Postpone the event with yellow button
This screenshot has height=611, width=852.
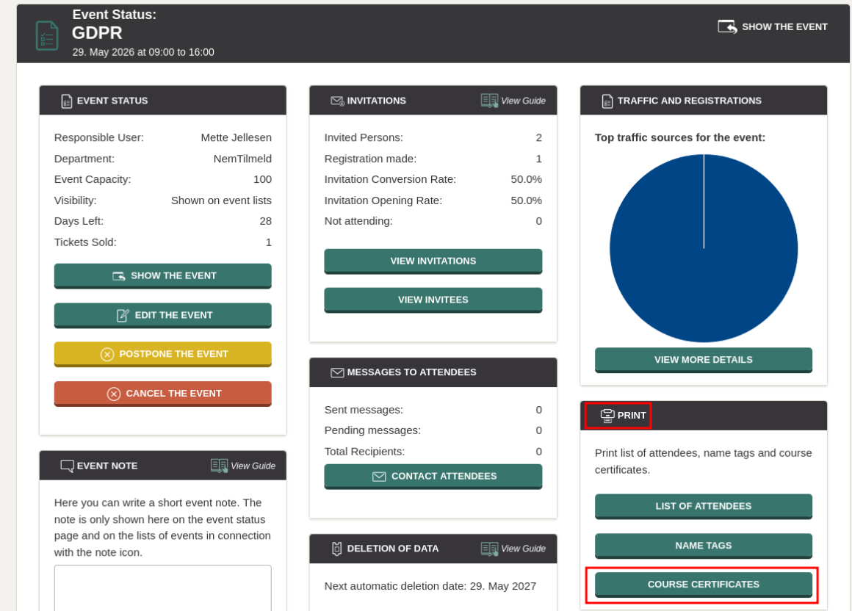click(x=162, y=354)
